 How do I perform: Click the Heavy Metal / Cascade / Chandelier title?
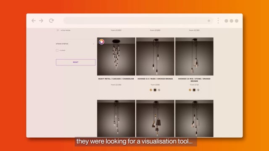tap(116, 79)
